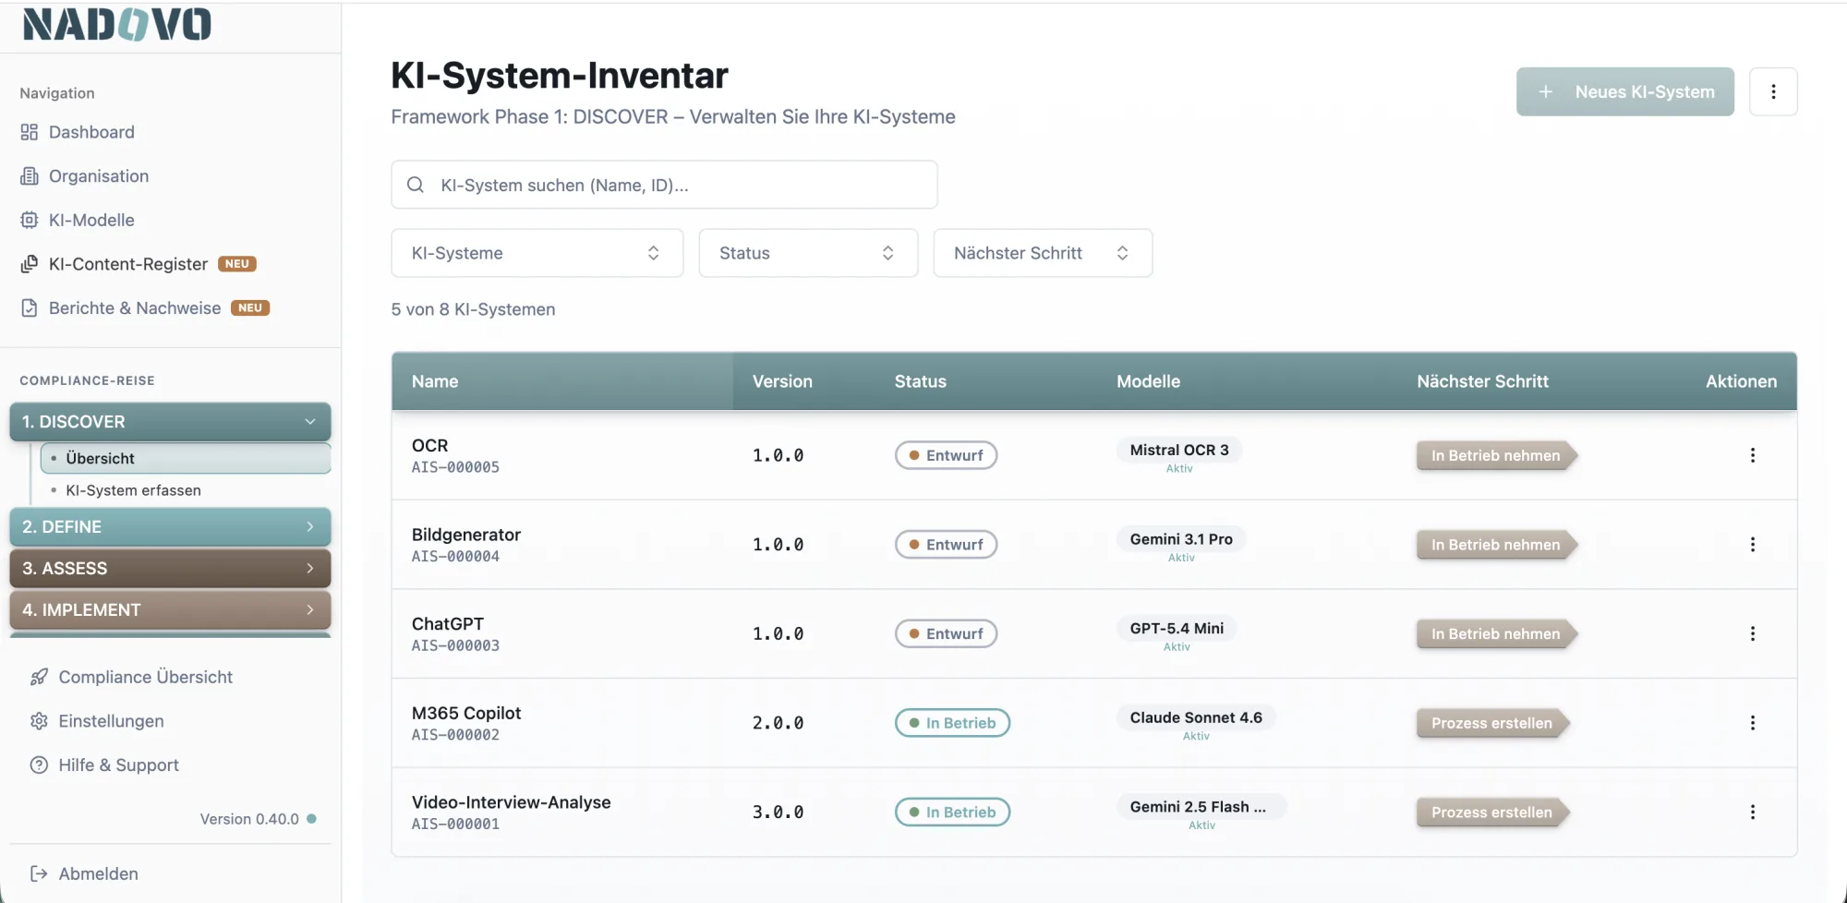Viewport: 1847px width, 903px height.
Task: Open the Nächster Schritt filter dropdown
Action: (x=1043, y=253)
